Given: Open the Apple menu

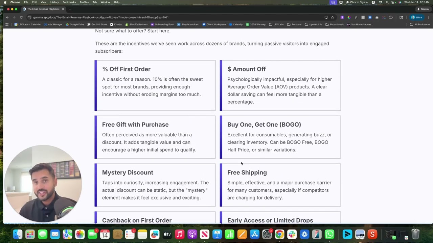Looking at the screenshot, I should click(x=5, y=2).
